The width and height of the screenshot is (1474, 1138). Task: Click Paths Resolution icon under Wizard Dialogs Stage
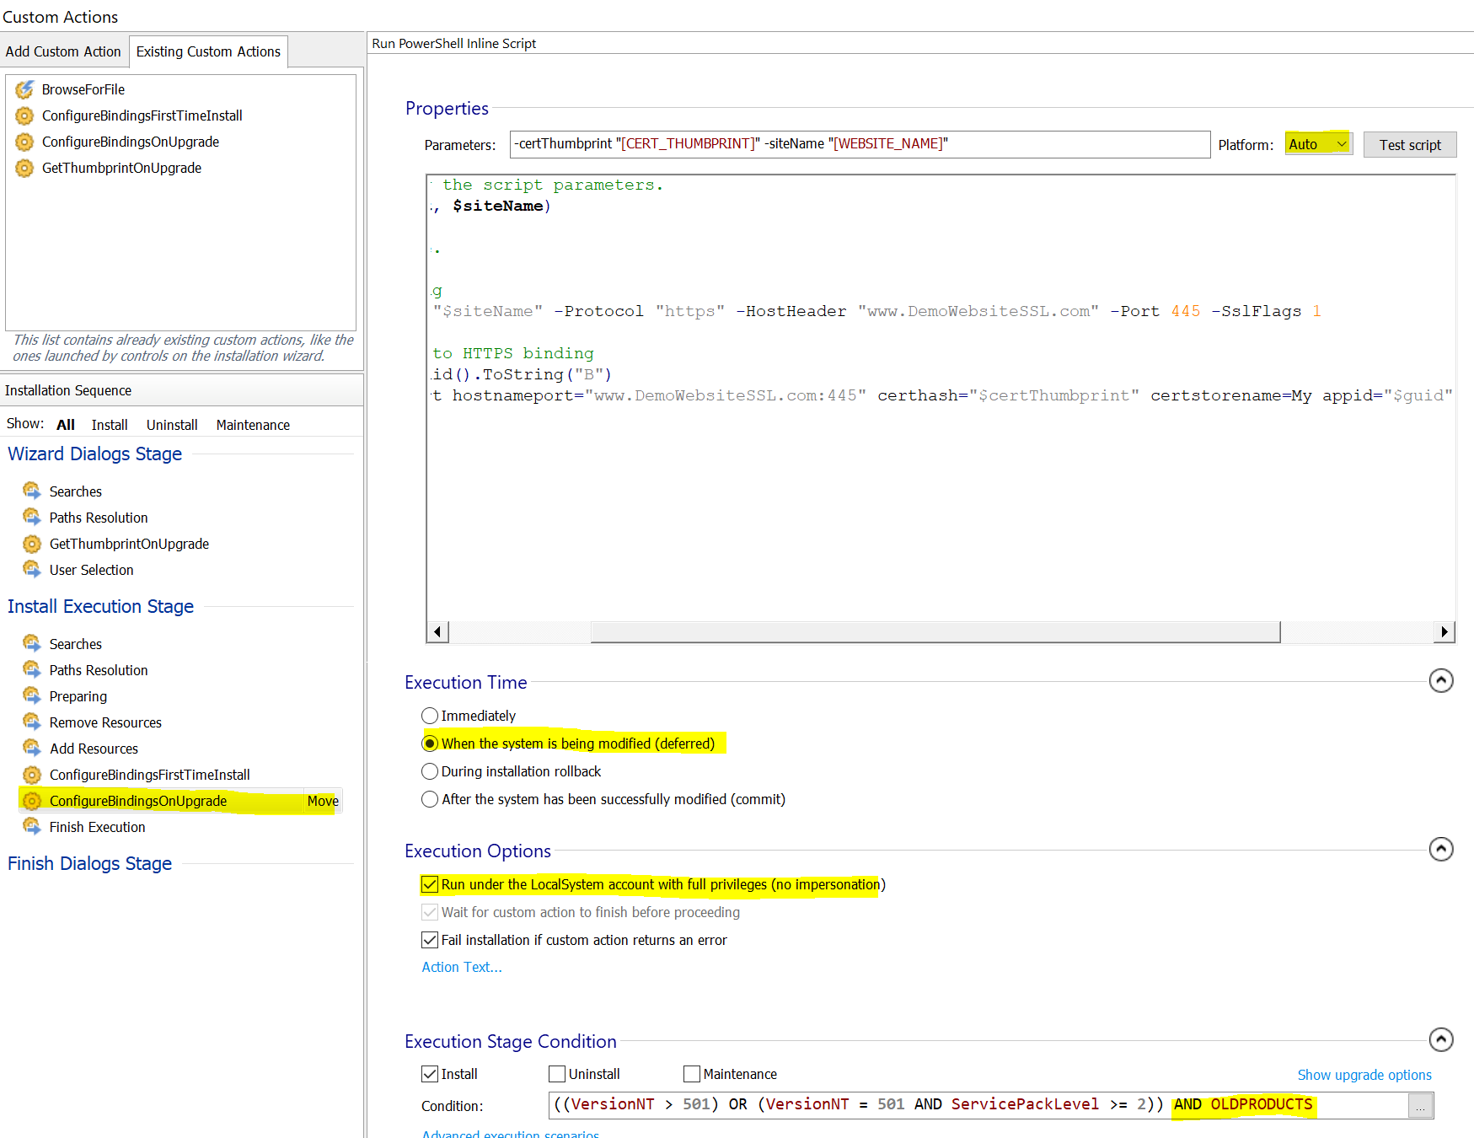pyautogui.click(x=32, y=517)
